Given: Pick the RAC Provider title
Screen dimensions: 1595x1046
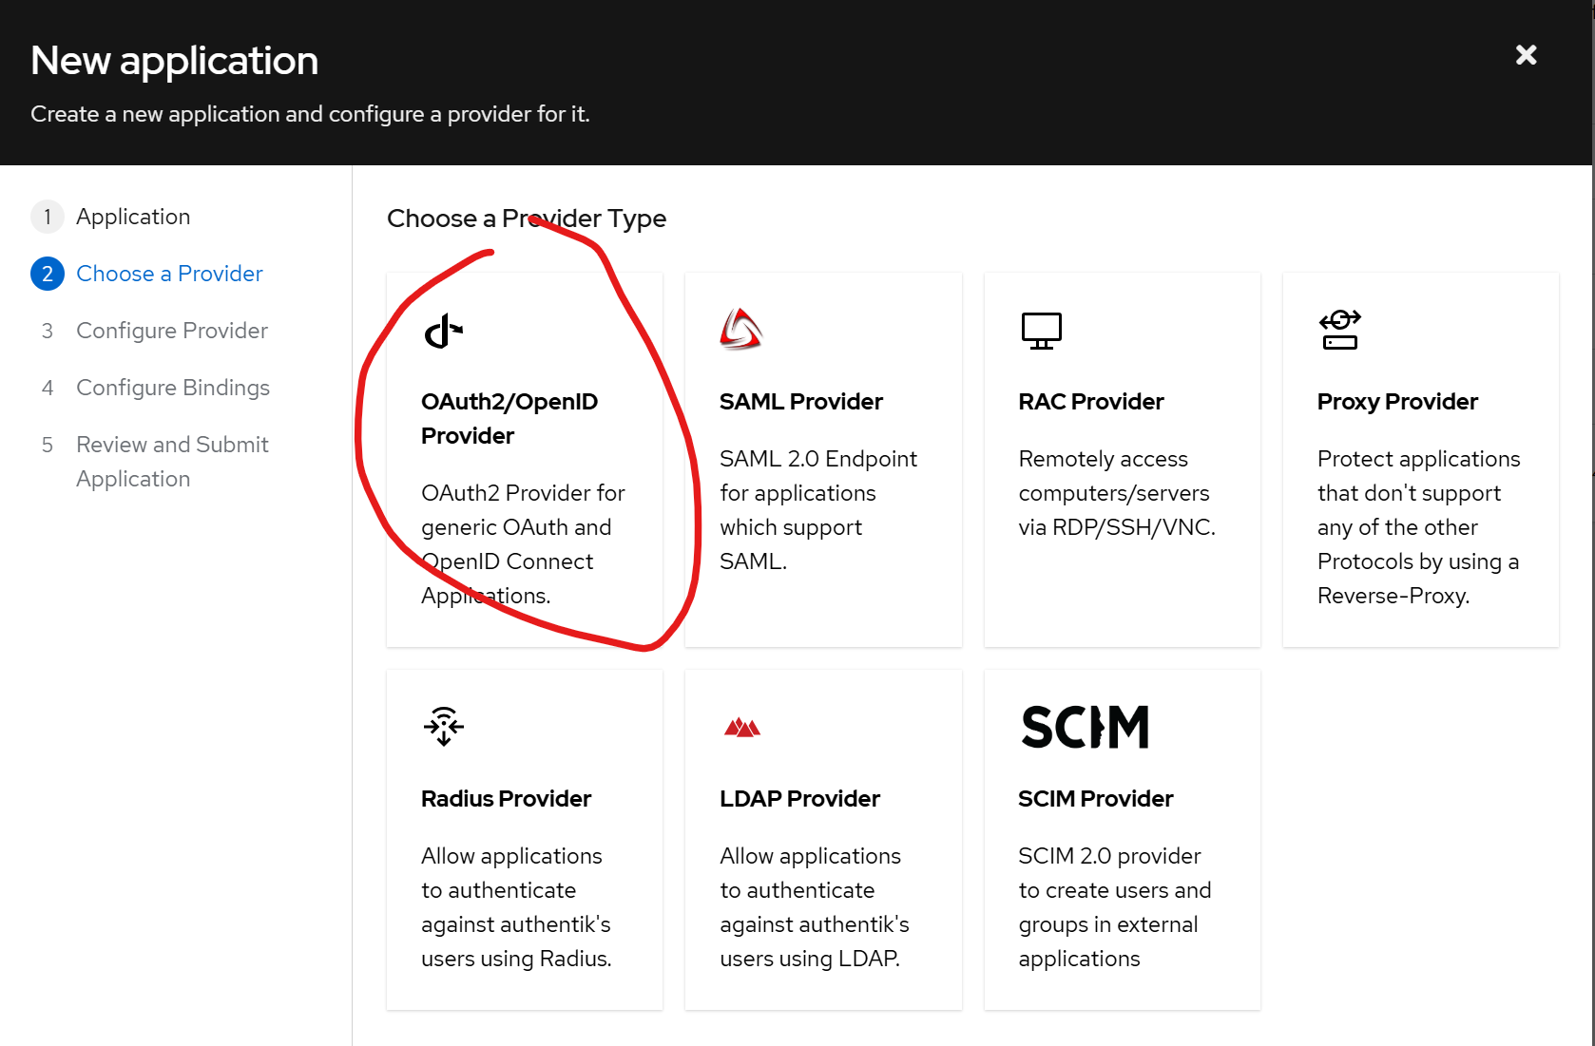Looking at the screenshot, I should [x=1090, y=402].
